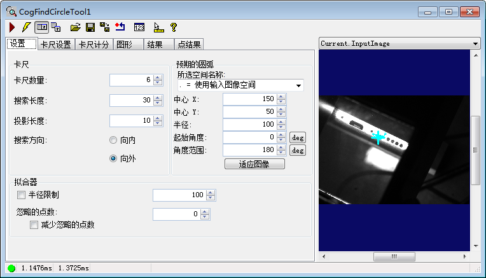Click the 卡尺数量 input field
486x278 pixels.
pyautogui.click(x=130, y=80)
